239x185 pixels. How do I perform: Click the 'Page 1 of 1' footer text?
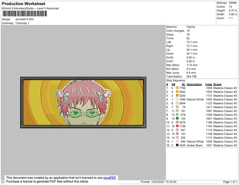pyautogui.click(x=230, y=182)
